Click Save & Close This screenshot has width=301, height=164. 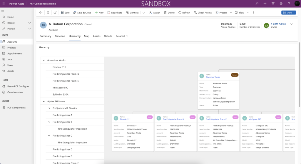(x=82, y=13)
